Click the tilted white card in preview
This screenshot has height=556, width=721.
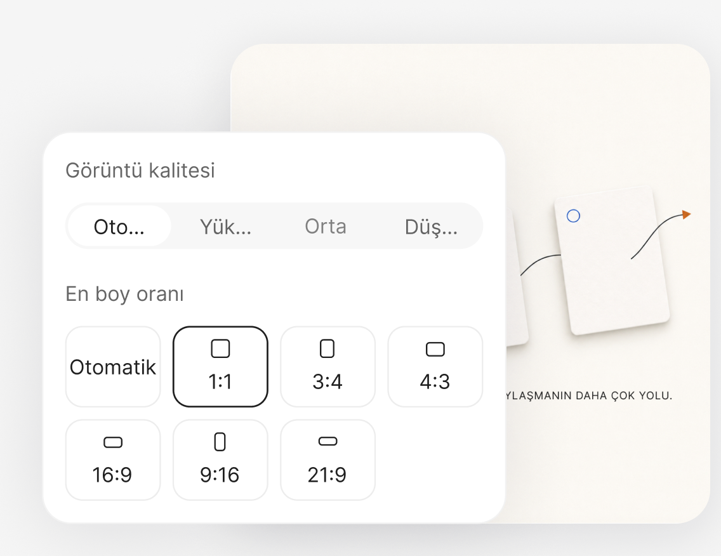tap(612, 260)
